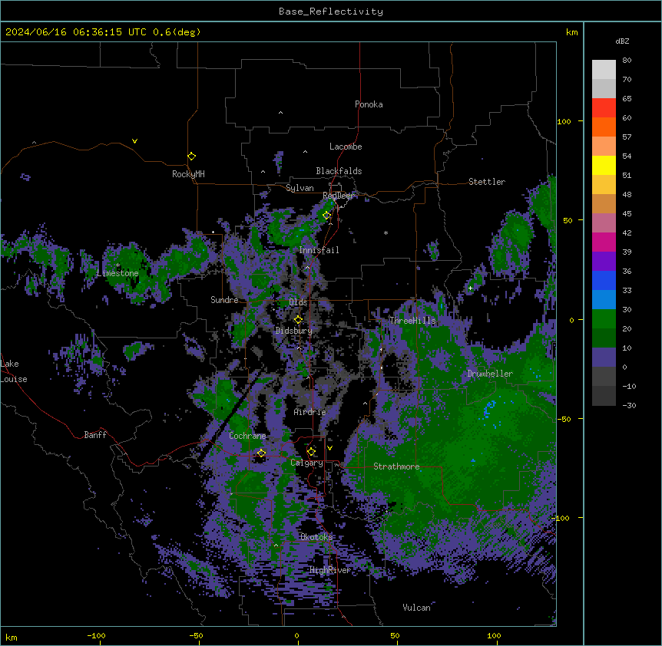Click the km label at bottom left
This screenshot has width=662, height=646.
[x=12, y=637]
